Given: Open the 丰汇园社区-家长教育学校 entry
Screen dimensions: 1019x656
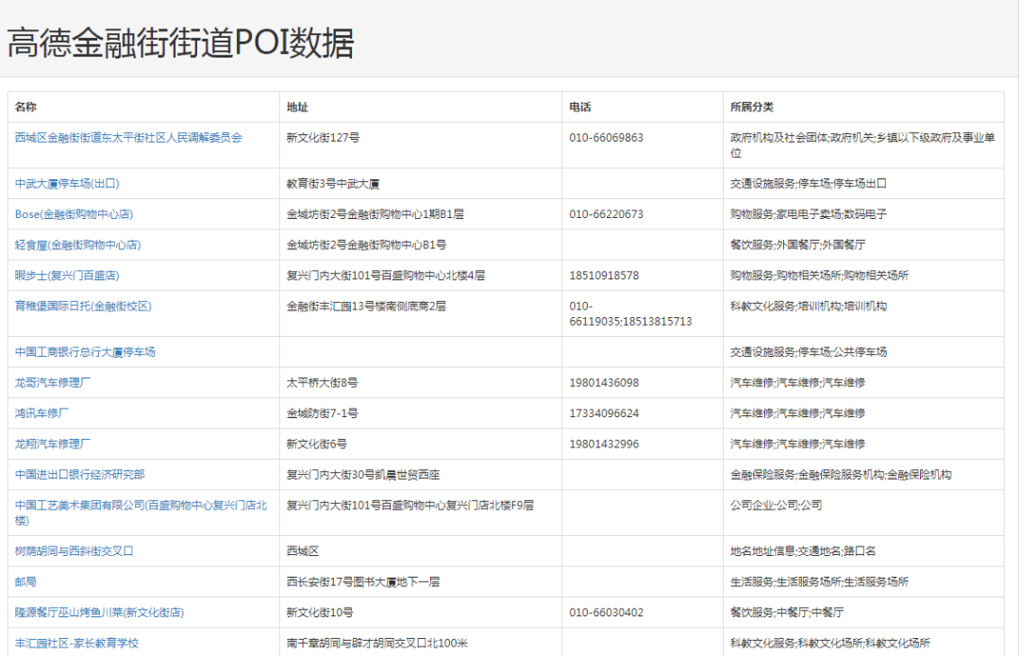Looking at the screenshot, I should coord(78,643).
